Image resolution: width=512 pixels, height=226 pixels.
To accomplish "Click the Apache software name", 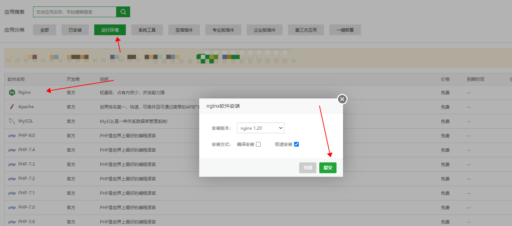I will tap(26, 107).
